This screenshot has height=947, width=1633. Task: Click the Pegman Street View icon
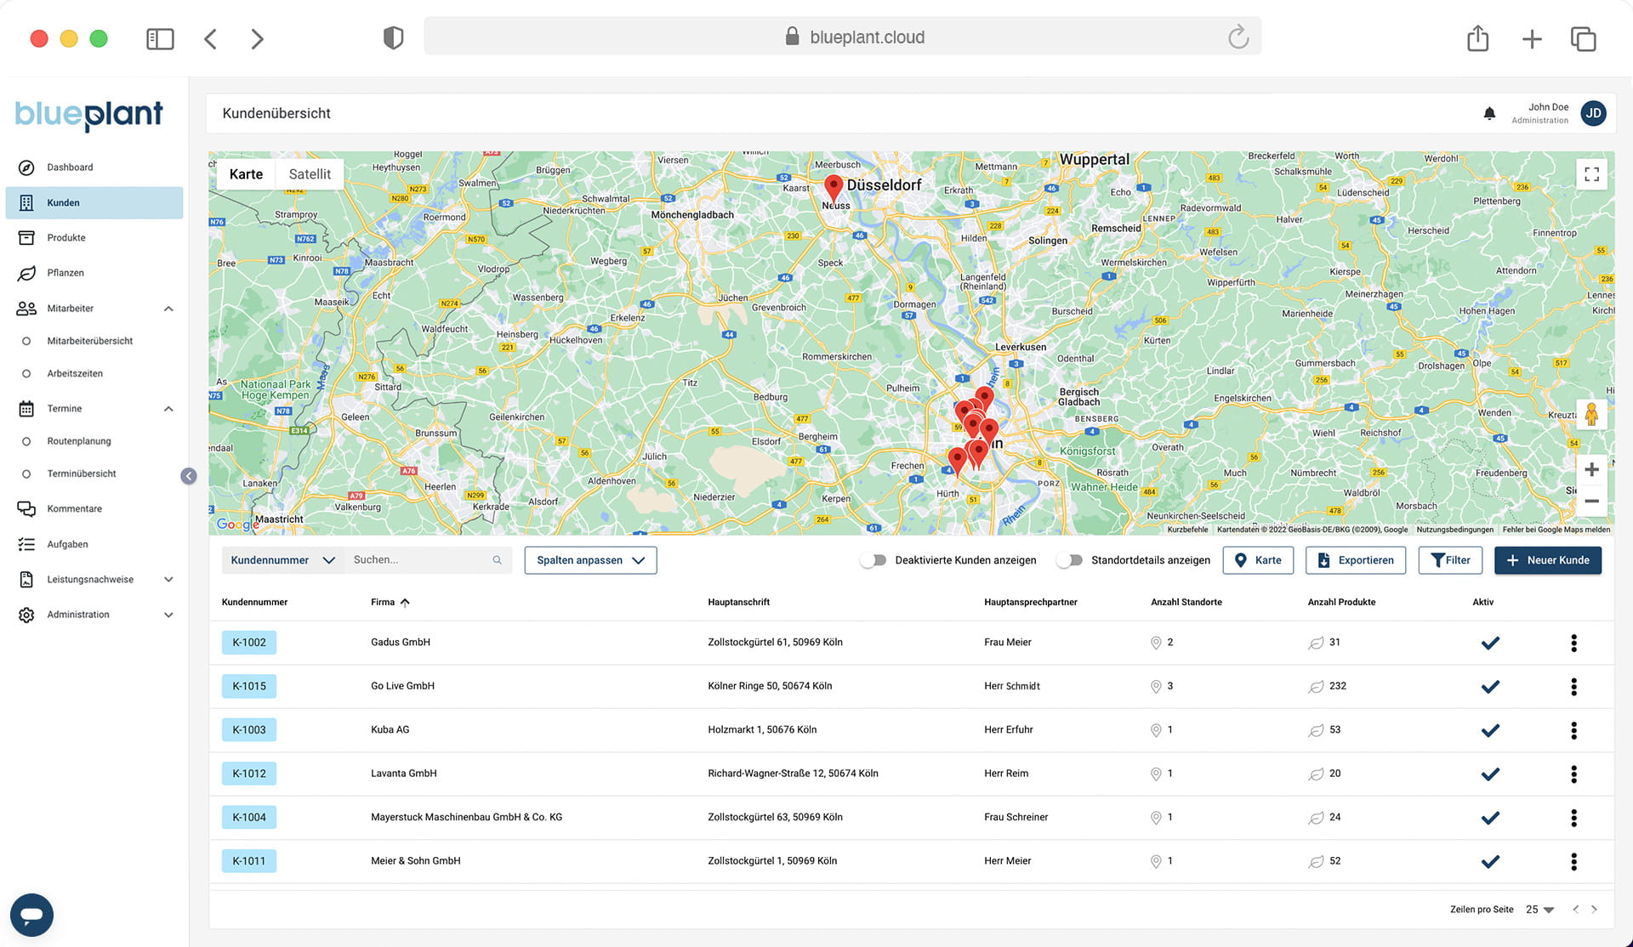pos(1591,414)
